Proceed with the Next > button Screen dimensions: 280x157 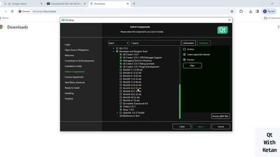pos(201,127)
